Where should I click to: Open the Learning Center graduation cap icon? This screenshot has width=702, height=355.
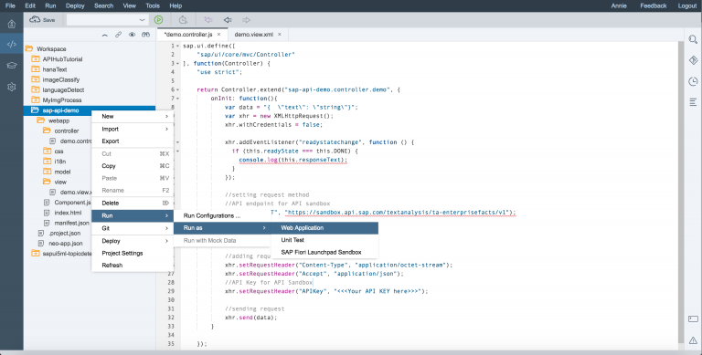pyautogui.click(x=12, y=66)
